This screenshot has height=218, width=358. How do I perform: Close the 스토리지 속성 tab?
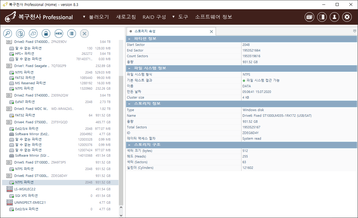click(211, 32)
